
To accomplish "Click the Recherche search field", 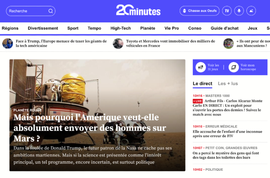I will click(x=30, y=11).
